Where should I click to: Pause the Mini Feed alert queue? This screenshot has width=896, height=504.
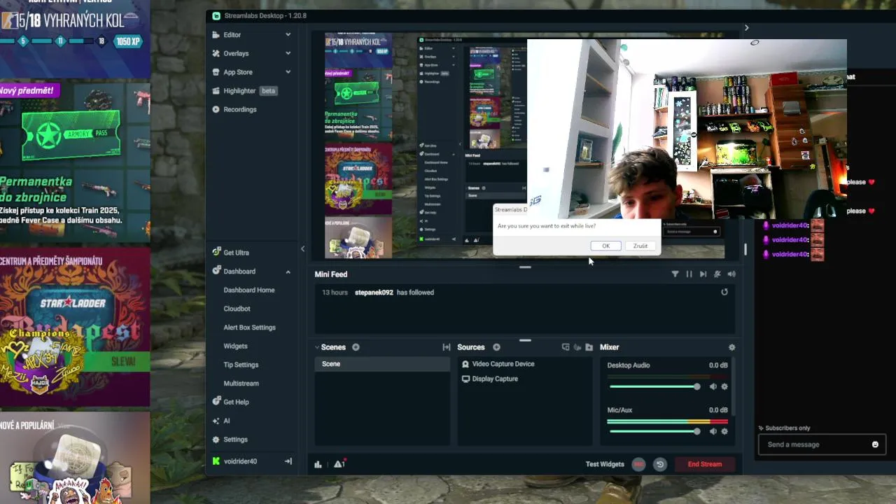[689, 274]
